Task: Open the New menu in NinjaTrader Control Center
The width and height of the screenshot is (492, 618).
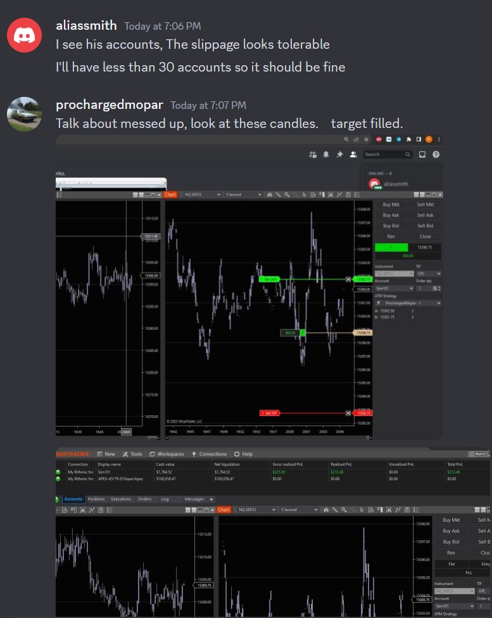Action: point(106,454)
